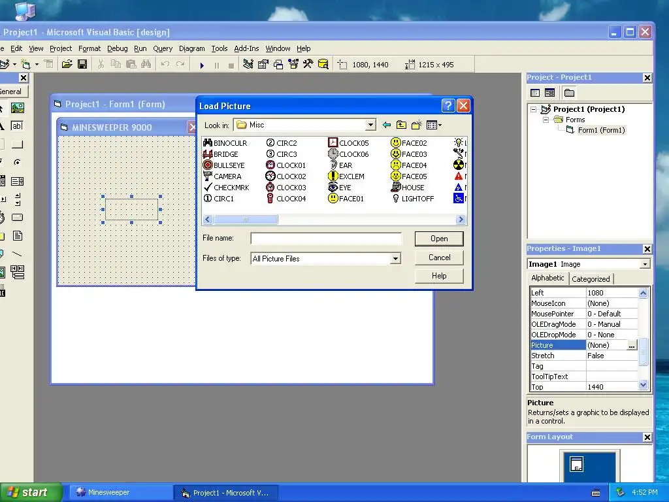Select the CLOCK03 file in the list
669x502 pixels.
point(286,188)
